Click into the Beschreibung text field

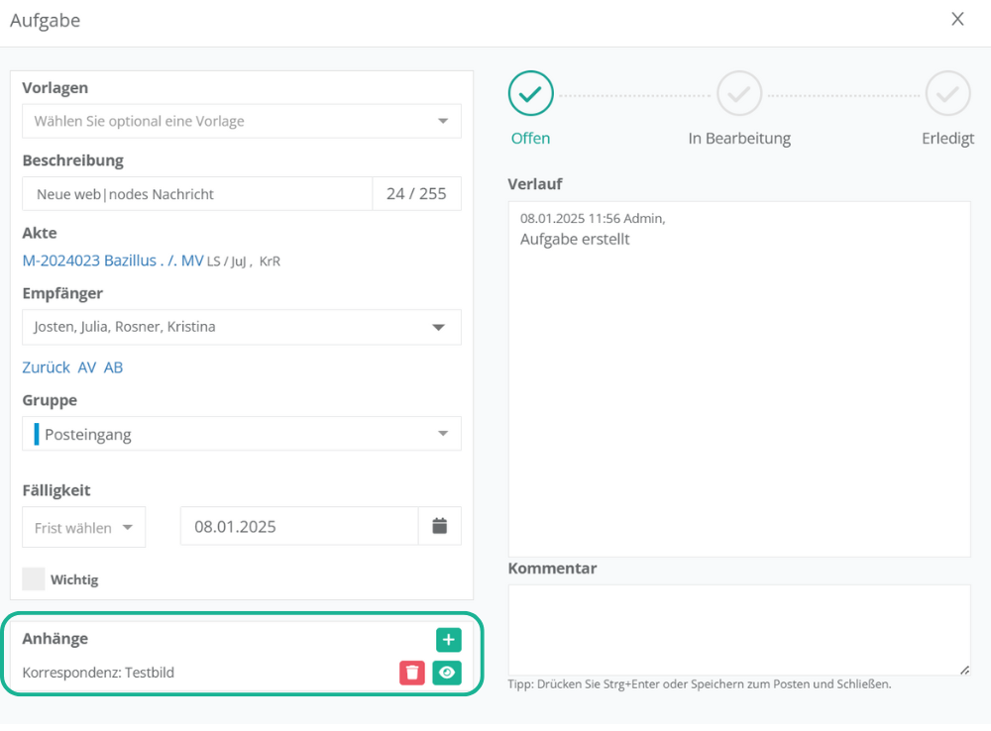(198, 194)
